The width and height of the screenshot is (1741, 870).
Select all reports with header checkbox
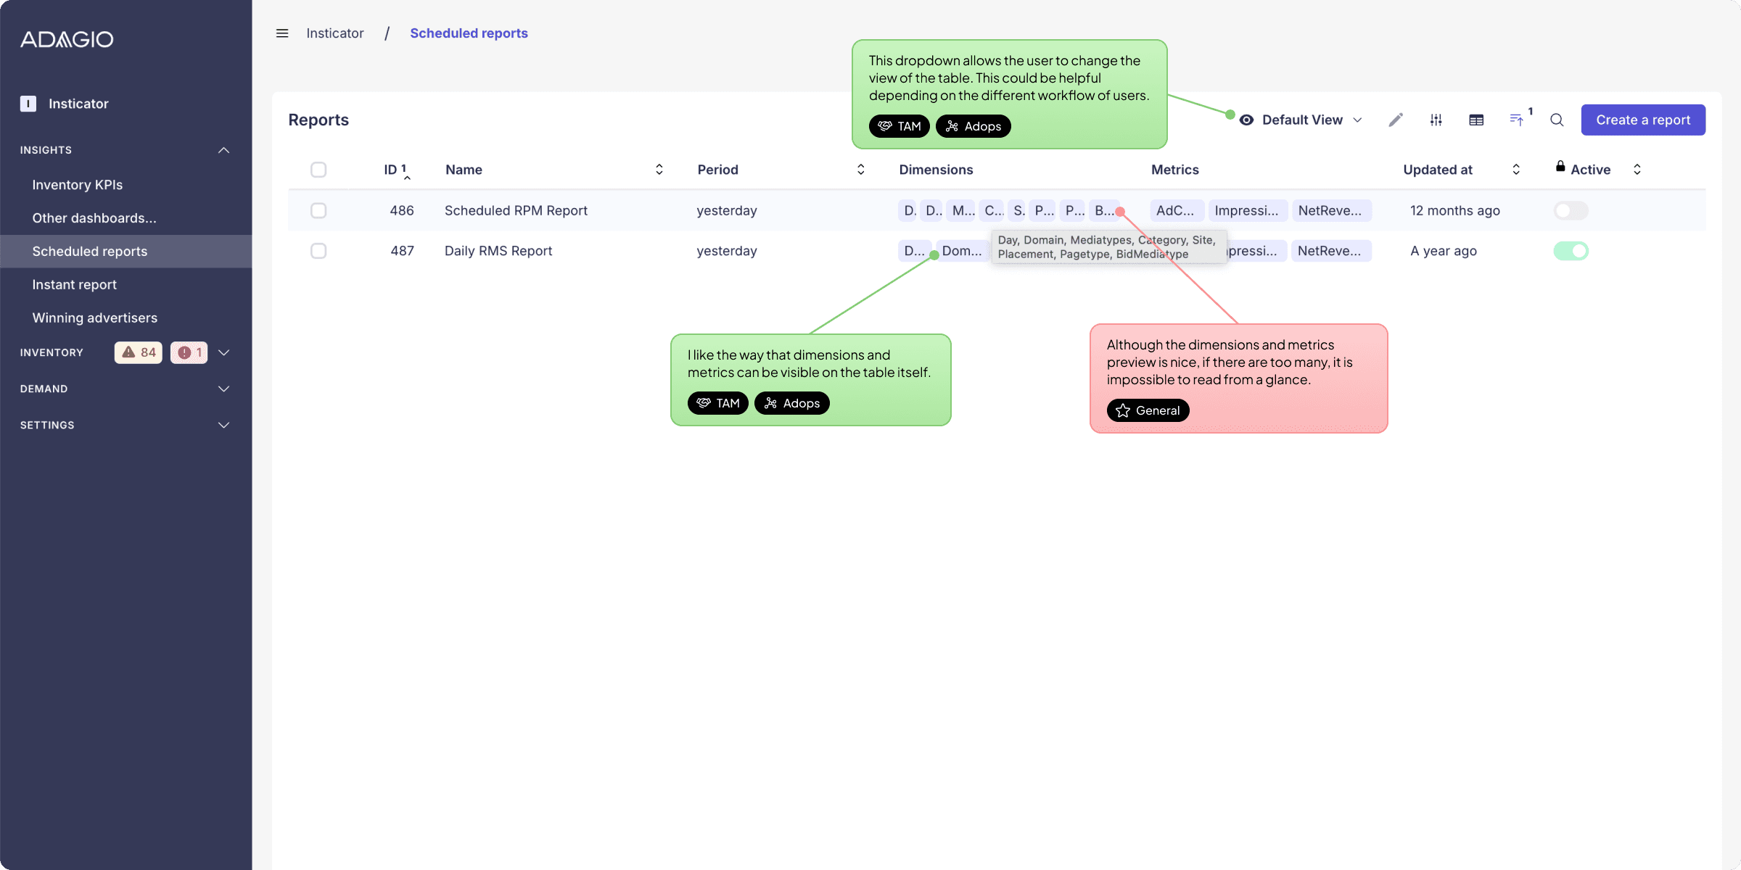[x=318, y=170]
